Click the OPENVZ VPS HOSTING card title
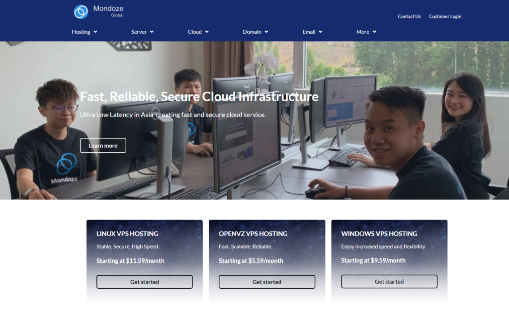Image resolution: width=509 pixels, height=310 pixels. 253,234
